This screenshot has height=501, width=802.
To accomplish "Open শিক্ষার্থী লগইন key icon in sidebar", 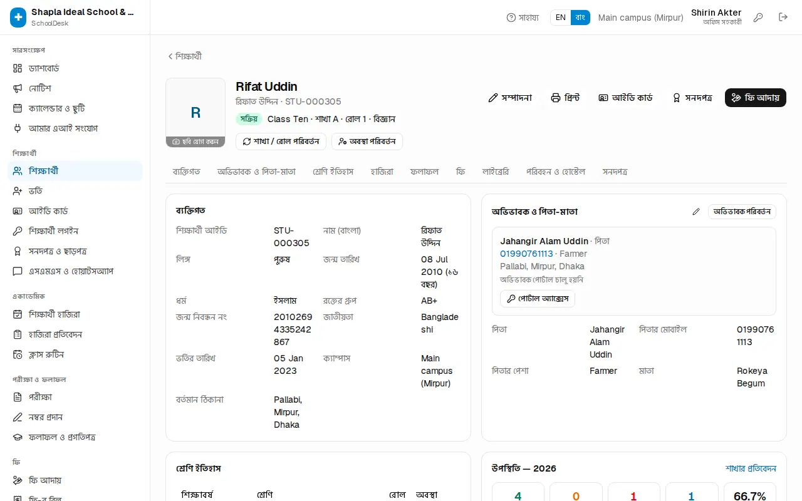I will 18,231.
